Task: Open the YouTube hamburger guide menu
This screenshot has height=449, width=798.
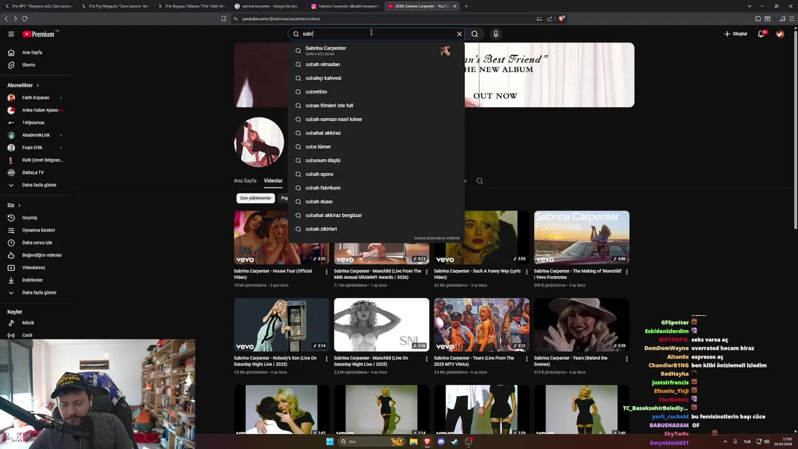Action: tap(11, 34)
